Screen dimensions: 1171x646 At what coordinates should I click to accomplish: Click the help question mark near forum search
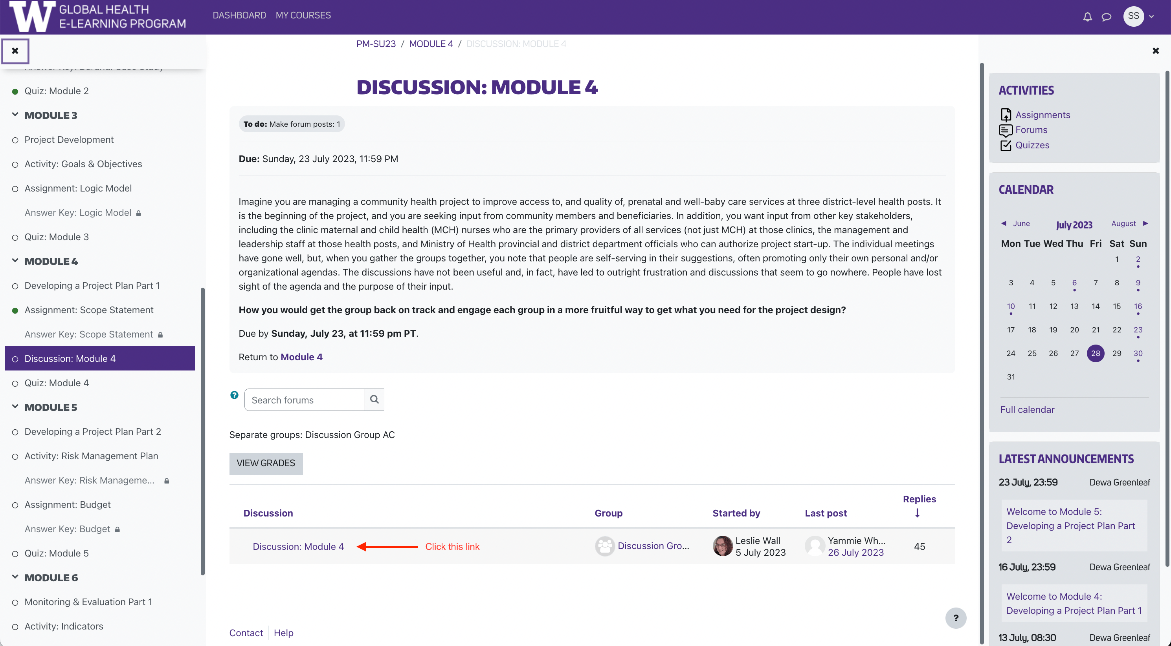[x=234, y=395]
